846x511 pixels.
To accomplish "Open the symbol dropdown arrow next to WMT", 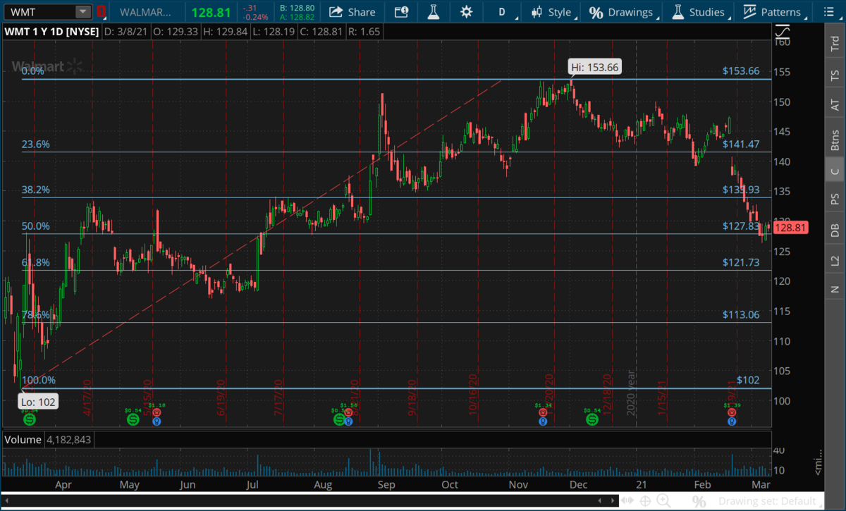I will pos(83,12).
